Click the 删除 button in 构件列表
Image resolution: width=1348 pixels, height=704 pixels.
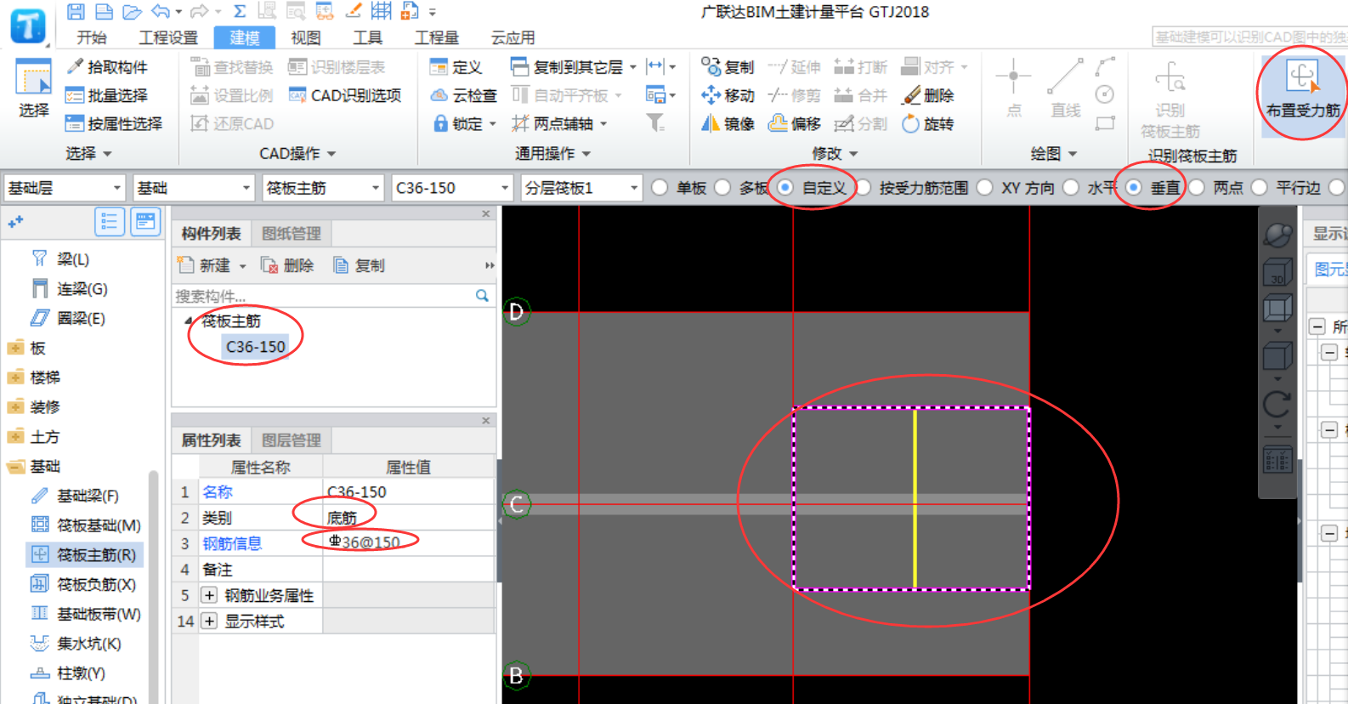tap(287, 265)
